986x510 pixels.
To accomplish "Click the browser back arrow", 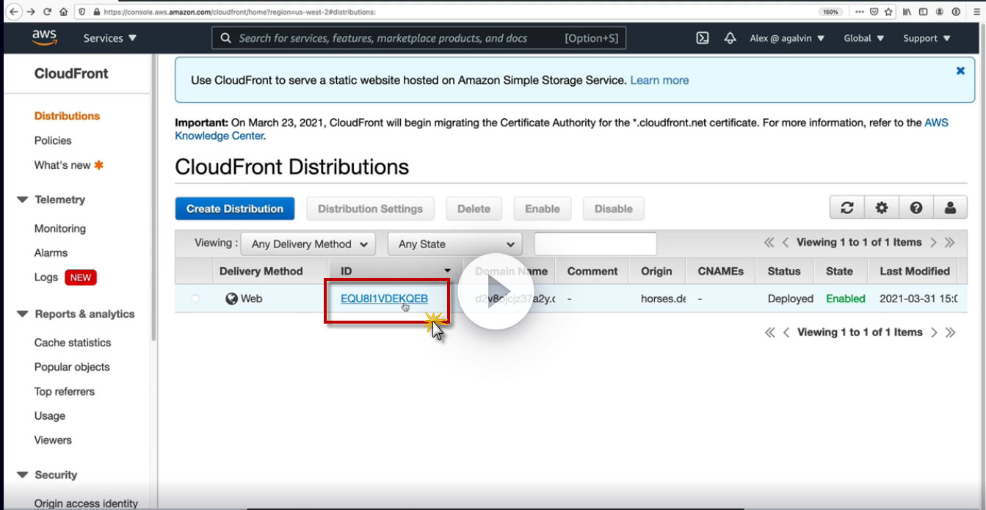I will coord(14,12).
